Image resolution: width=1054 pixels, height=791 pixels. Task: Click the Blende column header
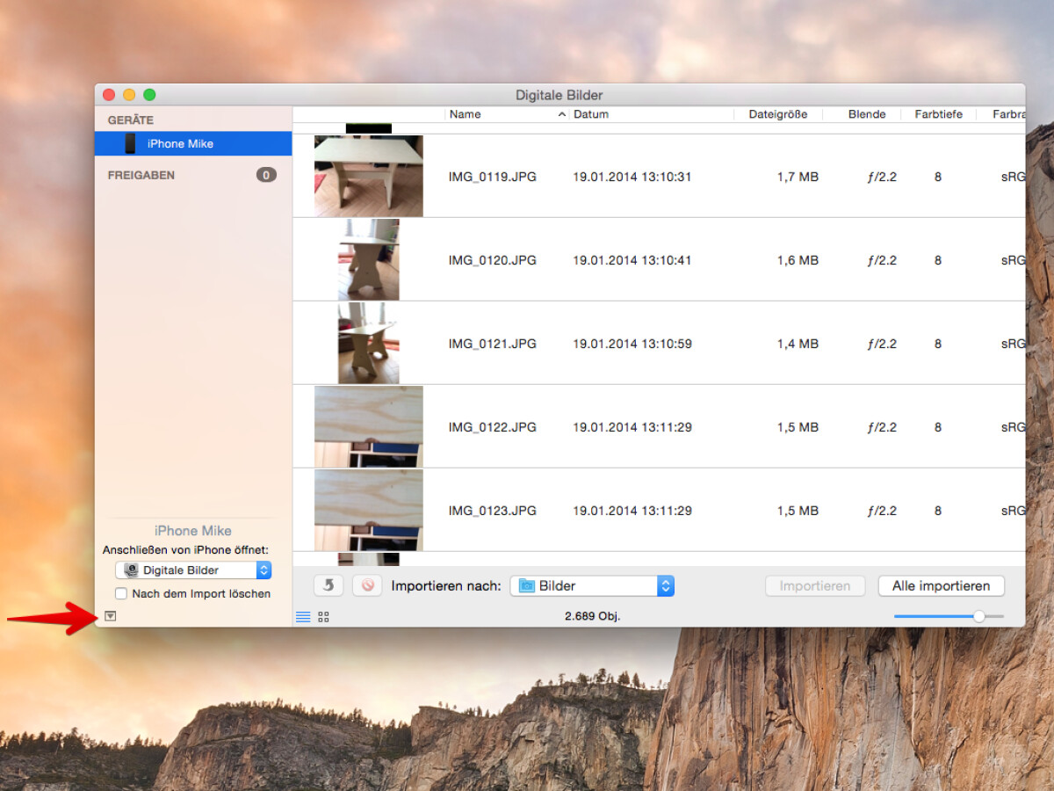[x=866, y=114]
